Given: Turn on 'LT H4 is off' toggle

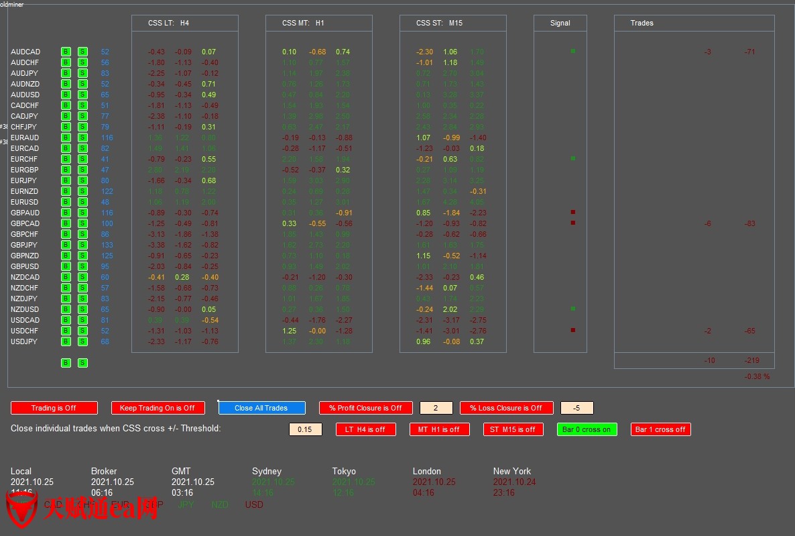Looking at the screenshot, I should pyautogui.click(x=365, y=429).
